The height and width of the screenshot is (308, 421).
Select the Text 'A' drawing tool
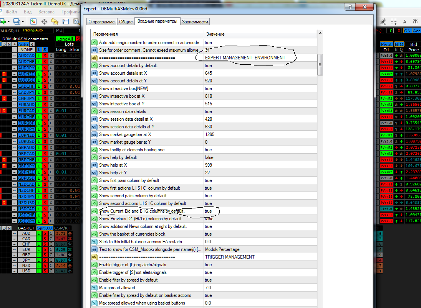(404, 21)
